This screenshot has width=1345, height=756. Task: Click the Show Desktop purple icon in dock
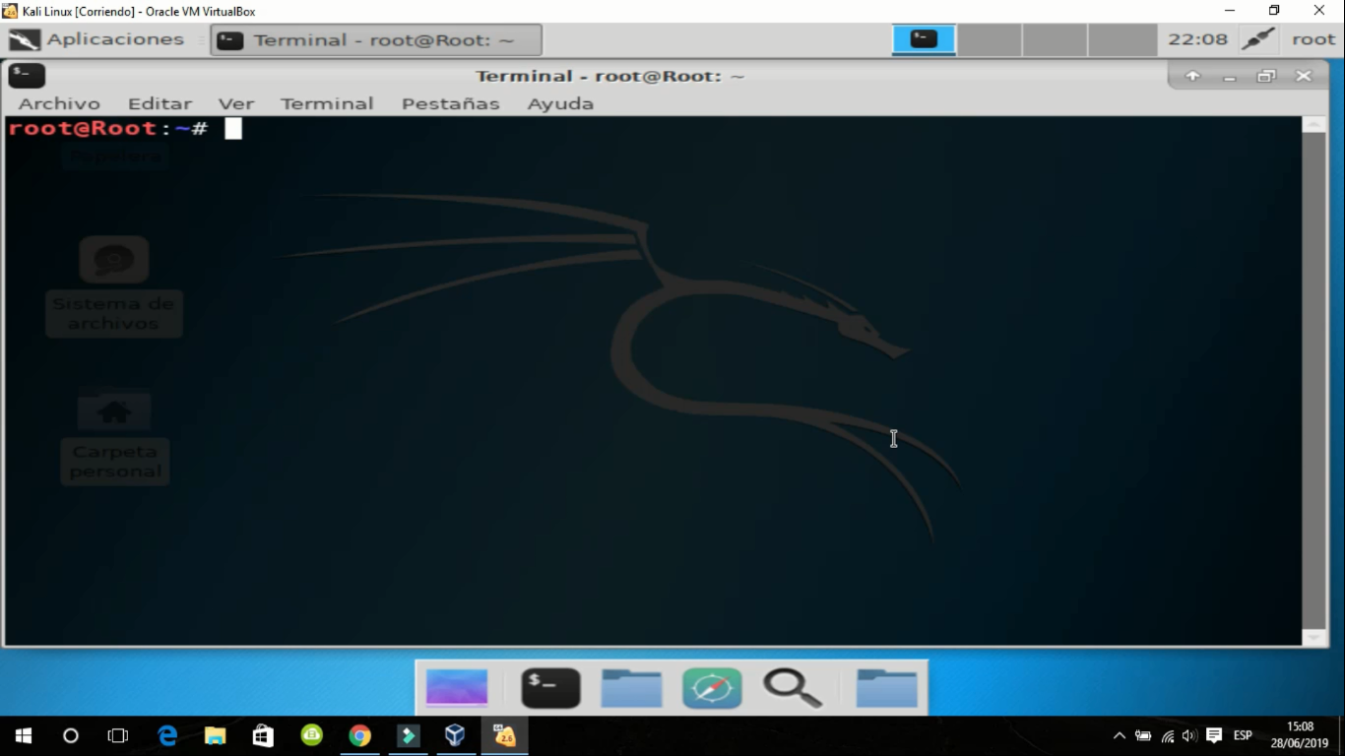point(457,688)
